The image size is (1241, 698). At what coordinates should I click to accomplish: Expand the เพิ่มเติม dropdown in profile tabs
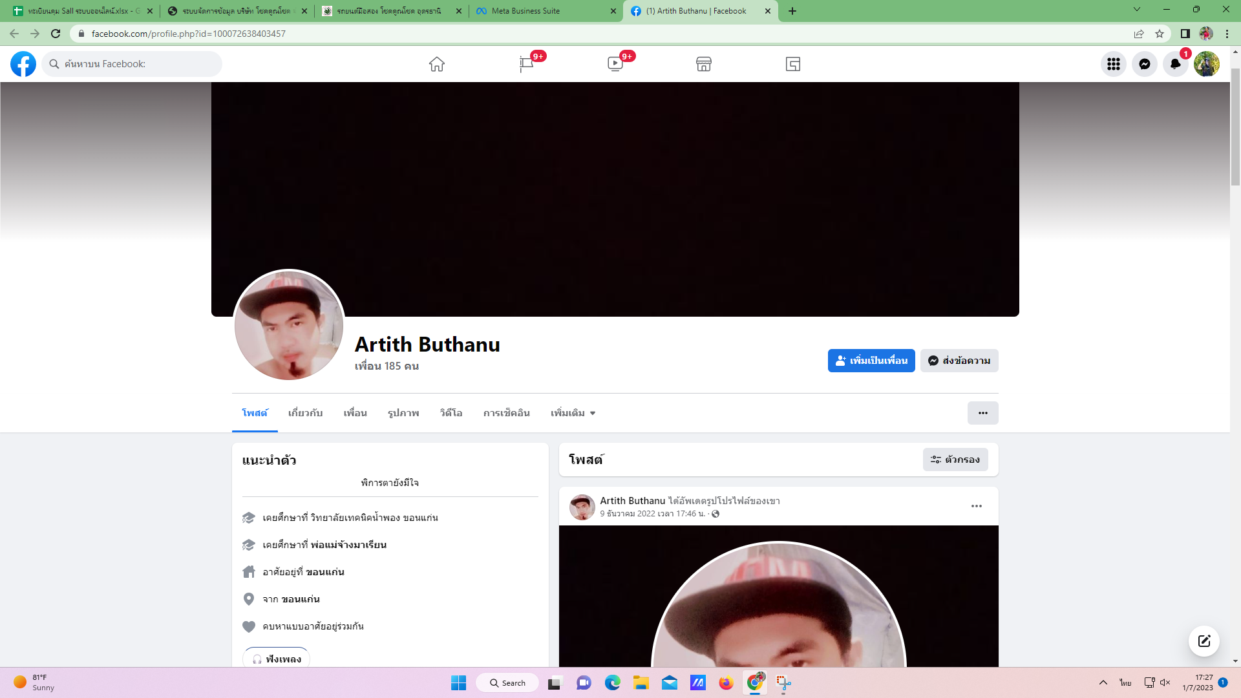tap(573, 413)
